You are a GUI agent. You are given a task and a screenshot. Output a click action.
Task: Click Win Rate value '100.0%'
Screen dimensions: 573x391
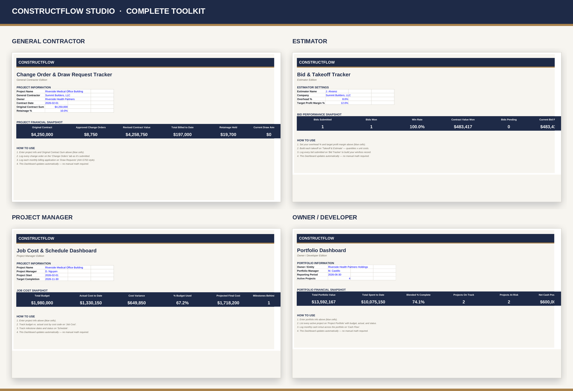417,127
